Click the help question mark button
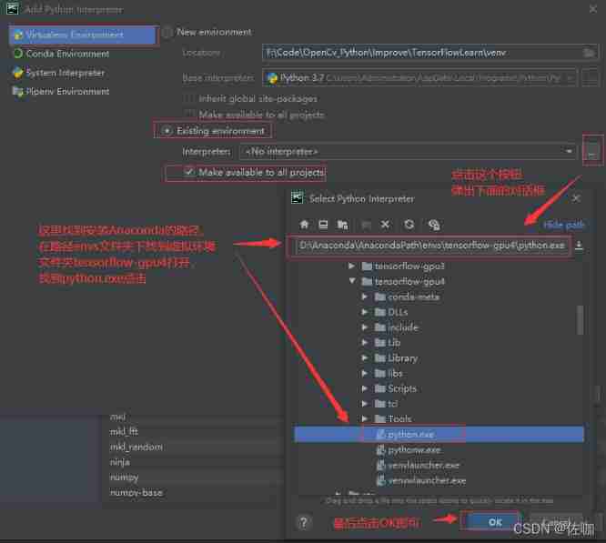This screenshot has height=543, width=606. 302,522
